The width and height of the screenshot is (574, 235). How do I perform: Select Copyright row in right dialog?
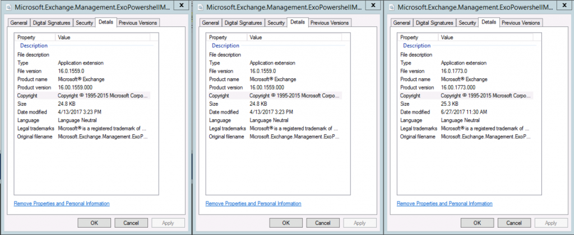click(465, 95)
